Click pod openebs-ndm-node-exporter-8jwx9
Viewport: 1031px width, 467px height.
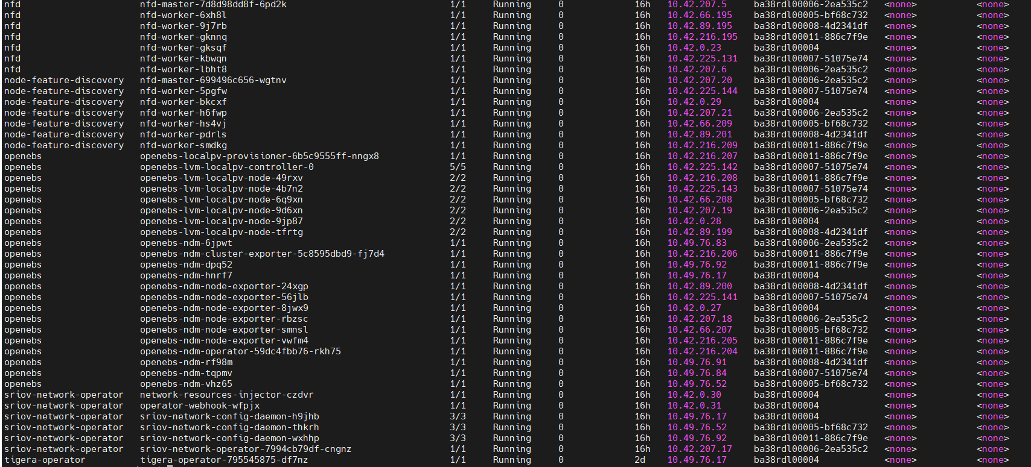[224, 308]
